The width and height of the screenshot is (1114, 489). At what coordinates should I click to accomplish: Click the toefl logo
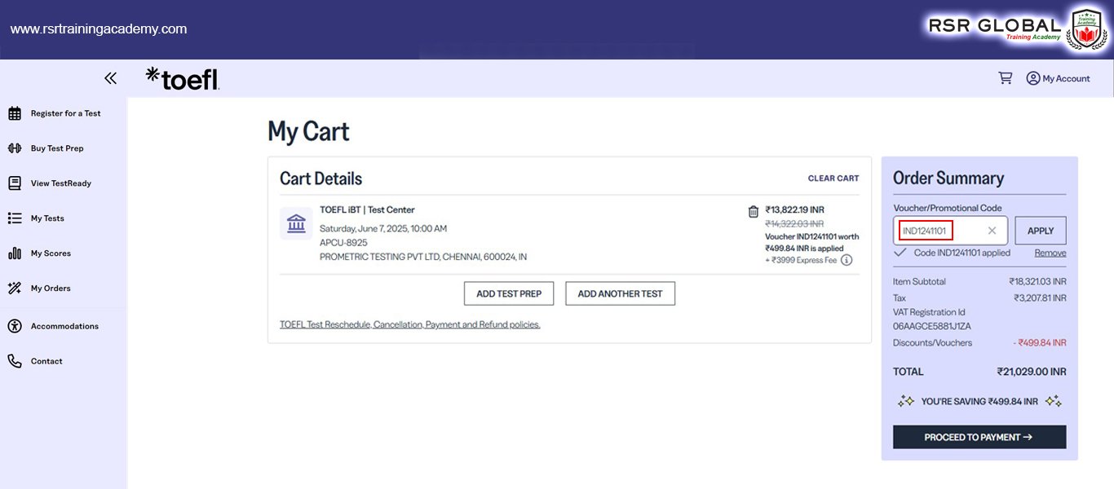click(183, 78)
